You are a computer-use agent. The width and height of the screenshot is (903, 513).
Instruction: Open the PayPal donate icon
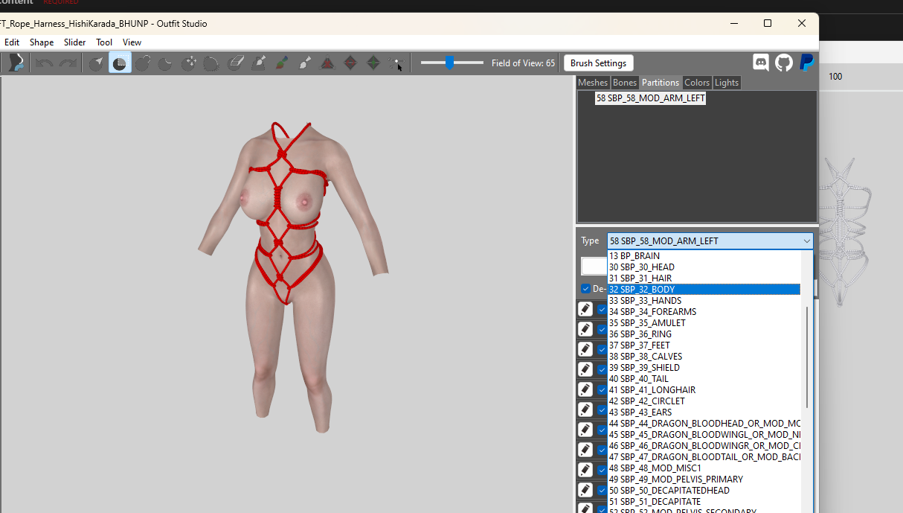[x=806, y=63]
